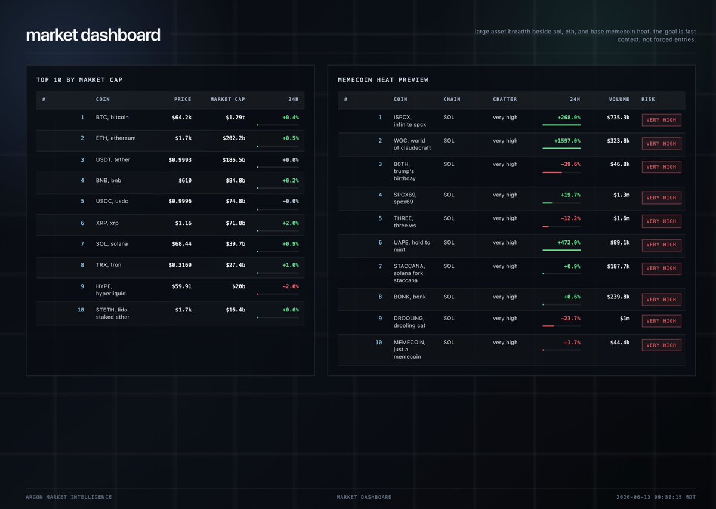Click the market dashboard heading

click(x=93, y=35)
